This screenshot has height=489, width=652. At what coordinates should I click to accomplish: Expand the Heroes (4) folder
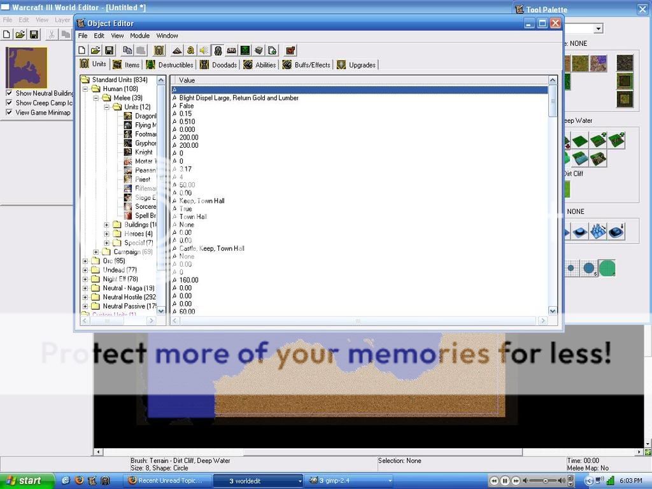107,234
